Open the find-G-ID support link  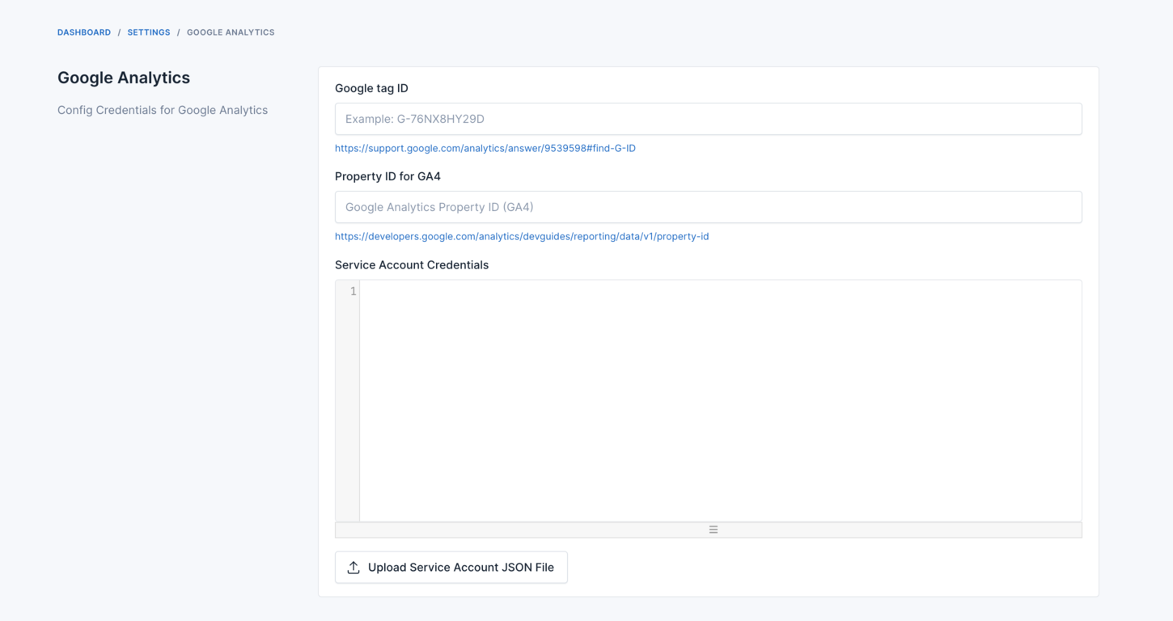(x=485, y=148)
